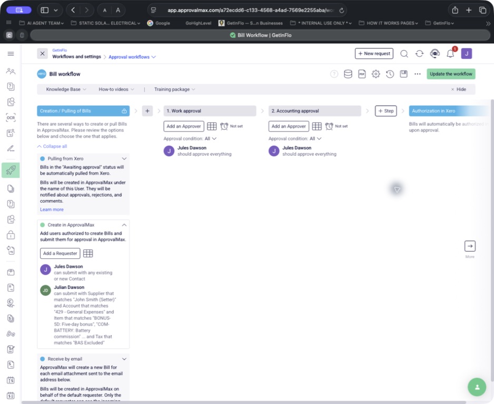The width and height of the screenshot is (494, 404).
Task: Open the Approval workflows breadcrumb dropdown
Action: click(x=132, y=57)
